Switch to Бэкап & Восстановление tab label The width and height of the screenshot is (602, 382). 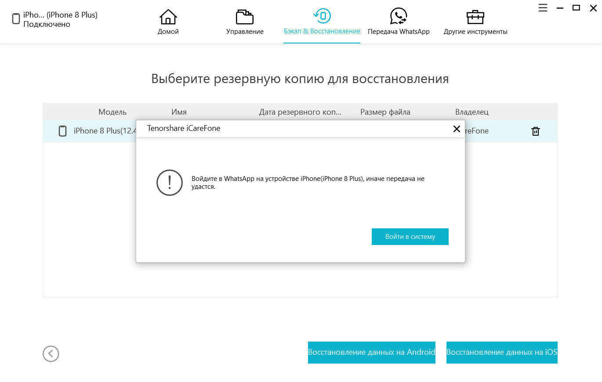pos(322,32)
